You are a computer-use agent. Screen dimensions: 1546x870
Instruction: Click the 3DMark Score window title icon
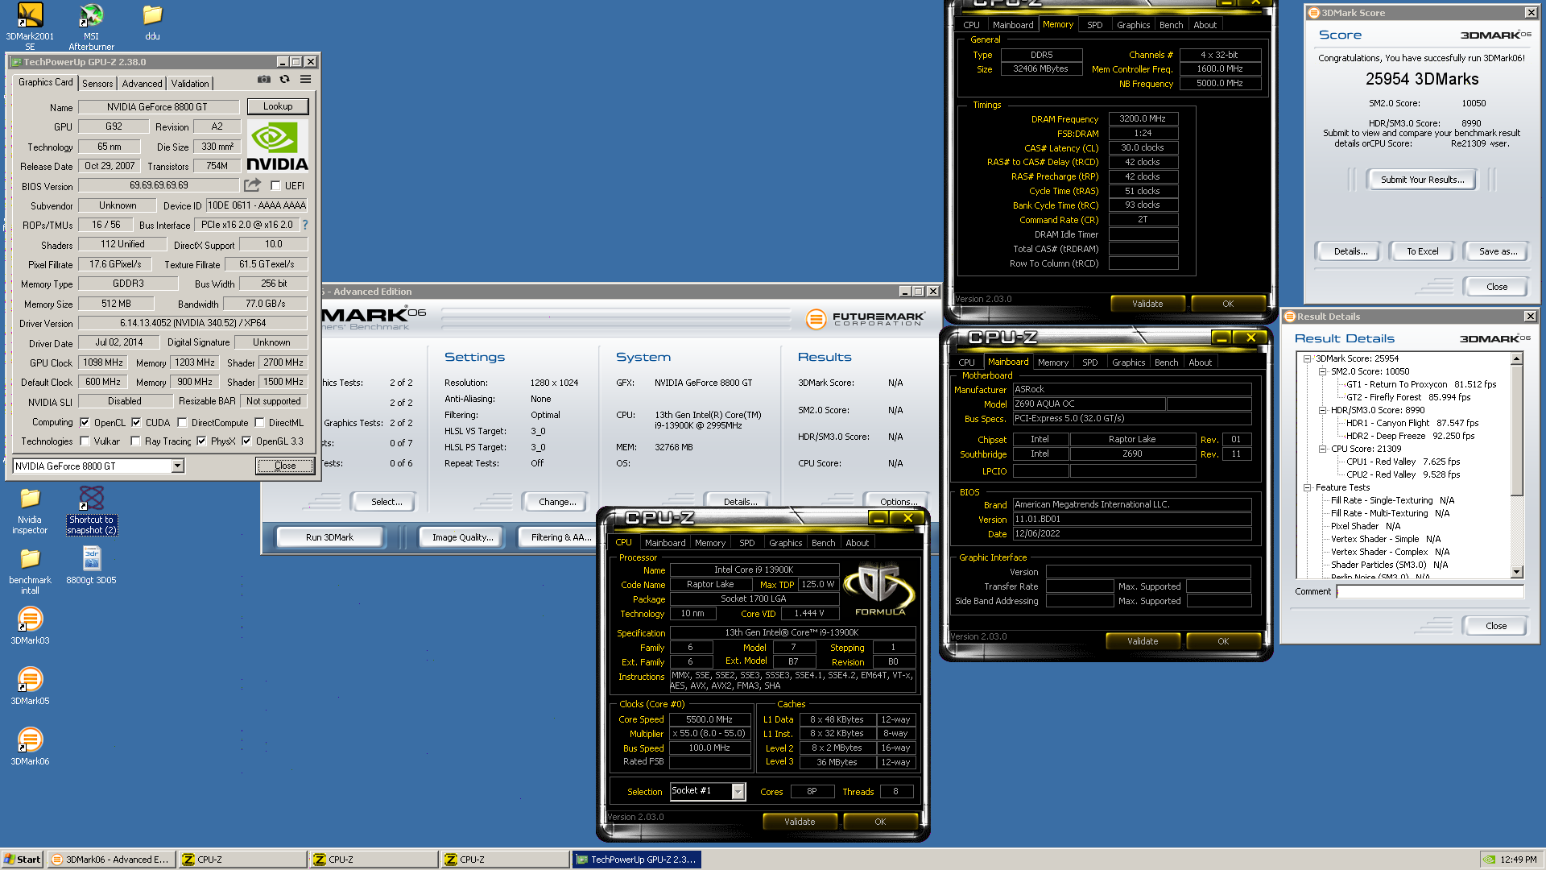(x=1313, y=13)
